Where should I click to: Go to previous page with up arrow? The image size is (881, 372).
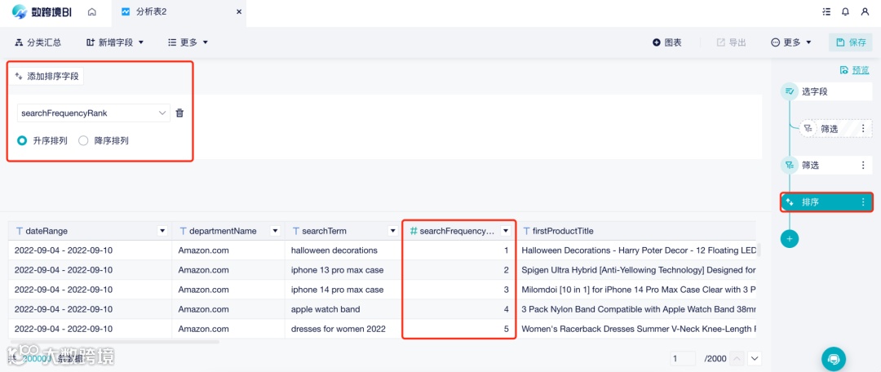click(x=737, y=358)
